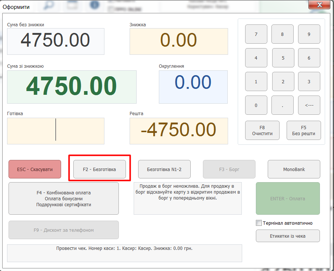334x271 pixels.
Task: Click the Округлення value 0.00
Action: pos(193,87)
